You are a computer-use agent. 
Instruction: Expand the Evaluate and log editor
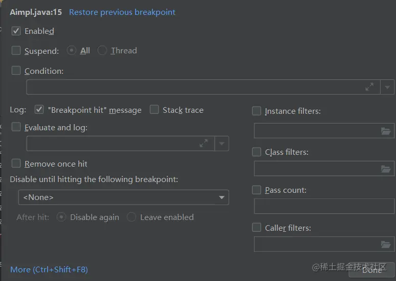(204, 143)
